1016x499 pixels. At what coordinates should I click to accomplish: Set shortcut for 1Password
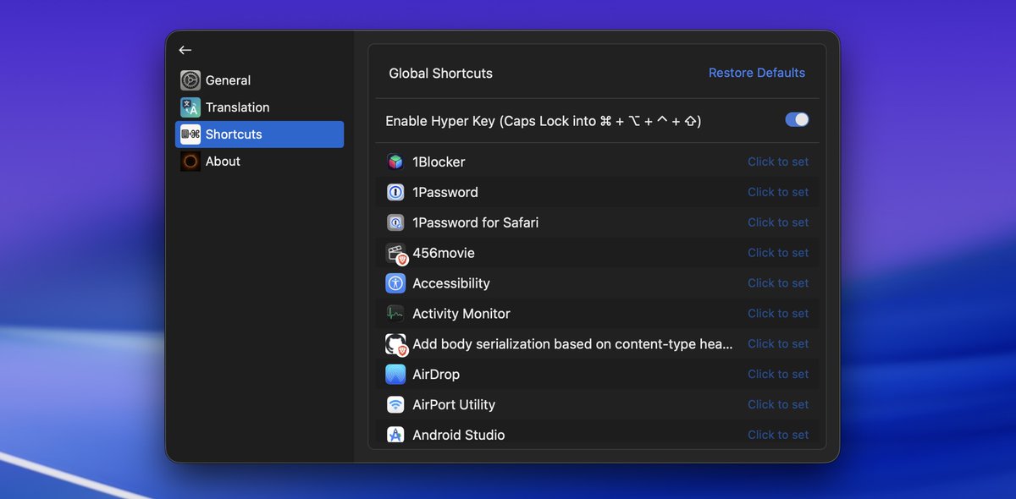[778, 192]
